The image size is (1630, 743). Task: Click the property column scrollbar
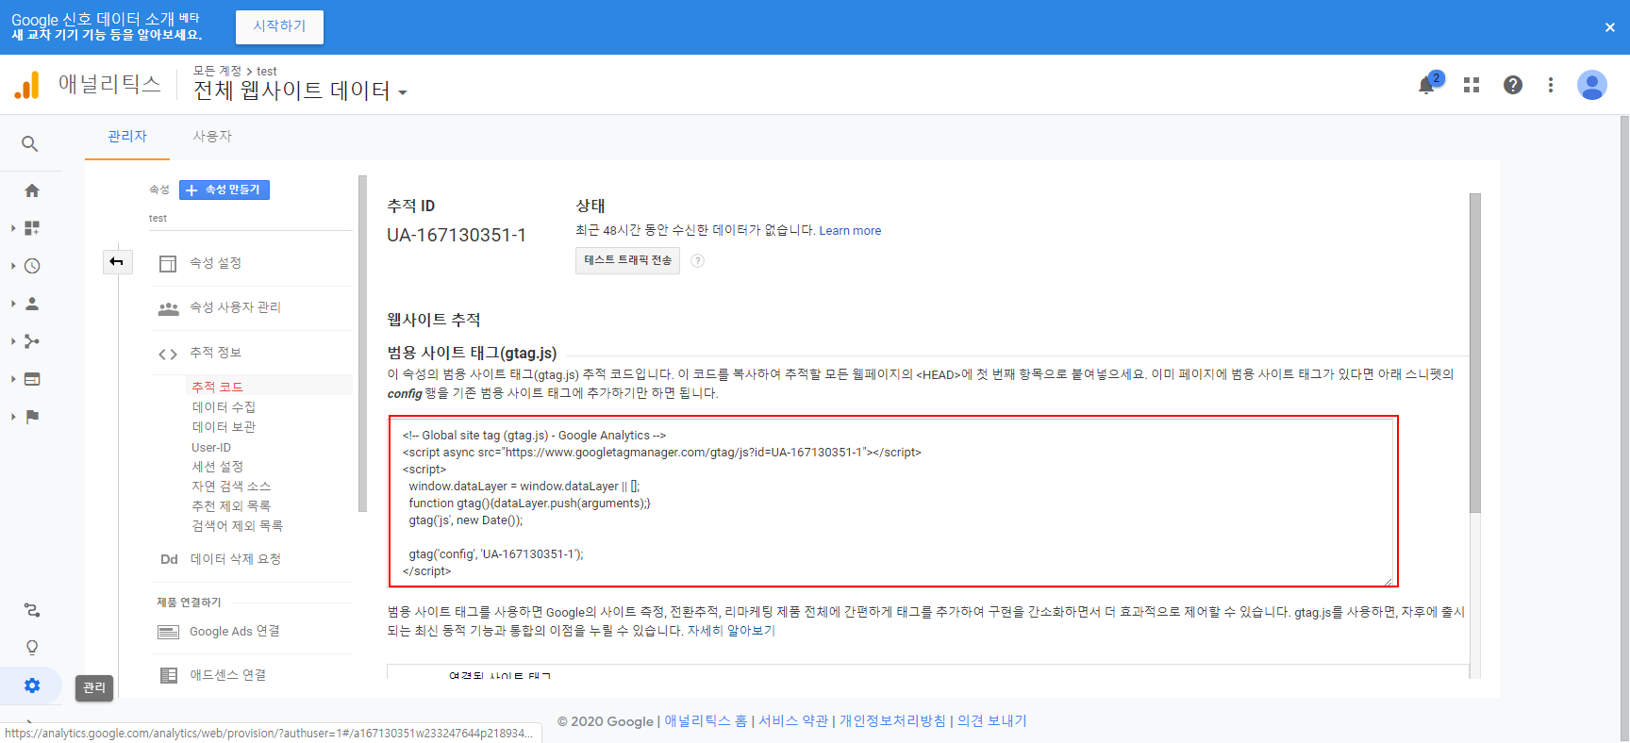coord(362,344)
